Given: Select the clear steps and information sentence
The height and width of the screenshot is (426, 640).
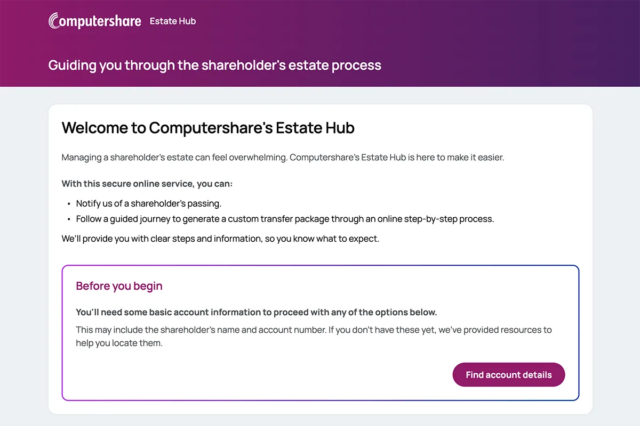Looking at the screenshot, I should click(220, 238).
